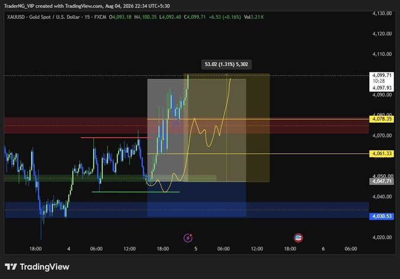Click the 4,040.00 price scale value
The width and height of the screenshot is (400, 279).
tap(382, 197)
